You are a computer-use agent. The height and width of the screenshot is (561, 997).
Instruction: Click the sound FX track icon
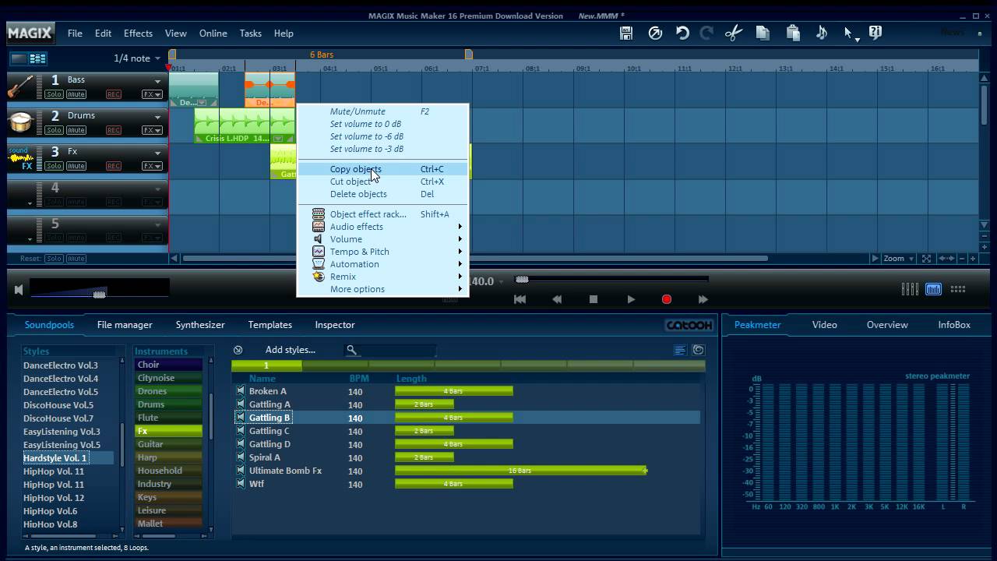[21, 157]
